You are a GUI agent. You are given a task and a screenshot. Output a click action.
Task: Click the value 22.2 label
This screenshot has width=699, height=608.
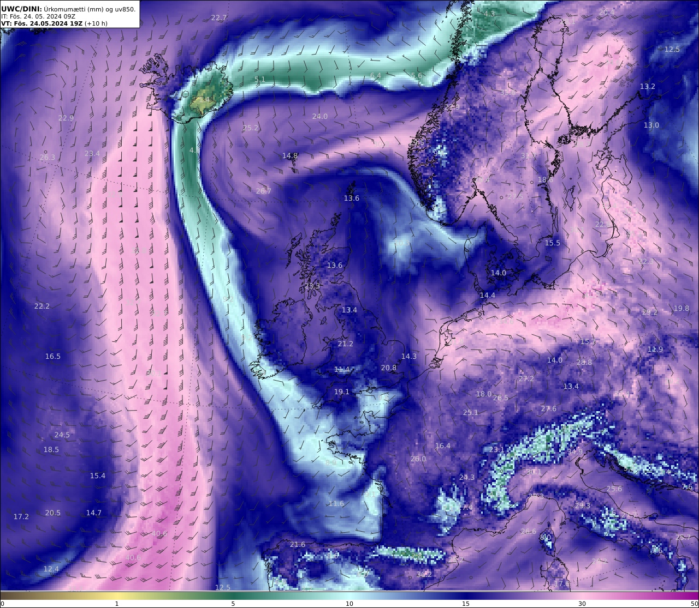tap(42, 306)
